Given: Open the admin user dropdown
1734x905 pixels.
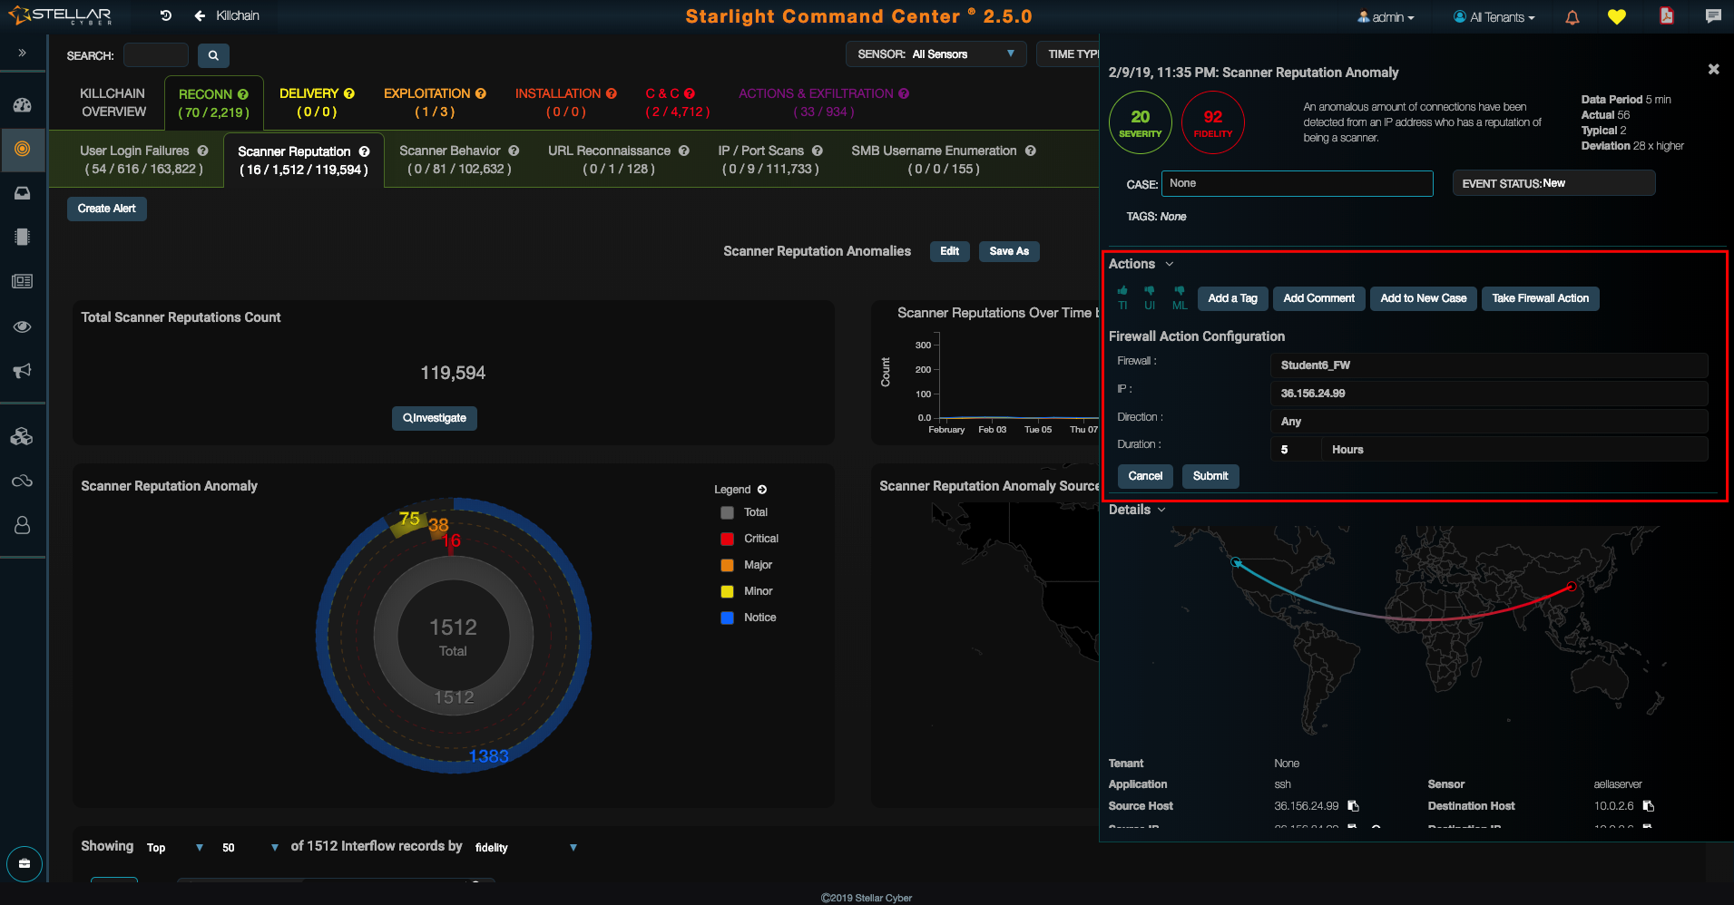Looking at the screenshot, I should (1386, 17).
